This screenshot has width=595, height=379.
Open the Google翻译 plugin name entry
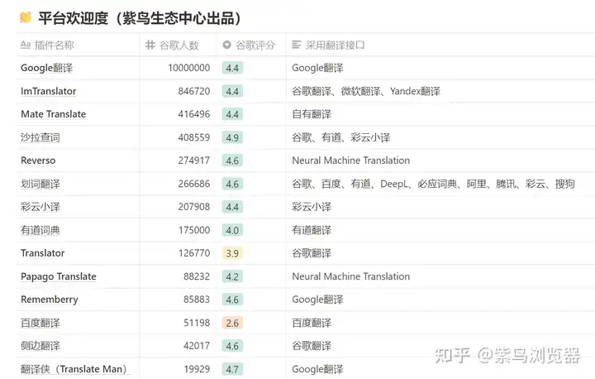click(x=46, y=68)
